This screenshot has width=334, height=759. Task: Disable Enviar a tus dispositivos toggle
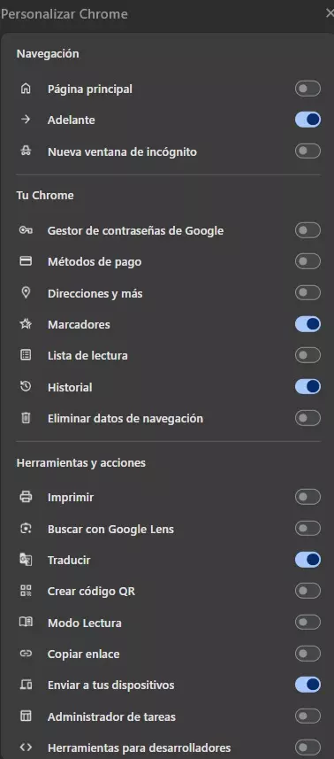click(308, 685)
